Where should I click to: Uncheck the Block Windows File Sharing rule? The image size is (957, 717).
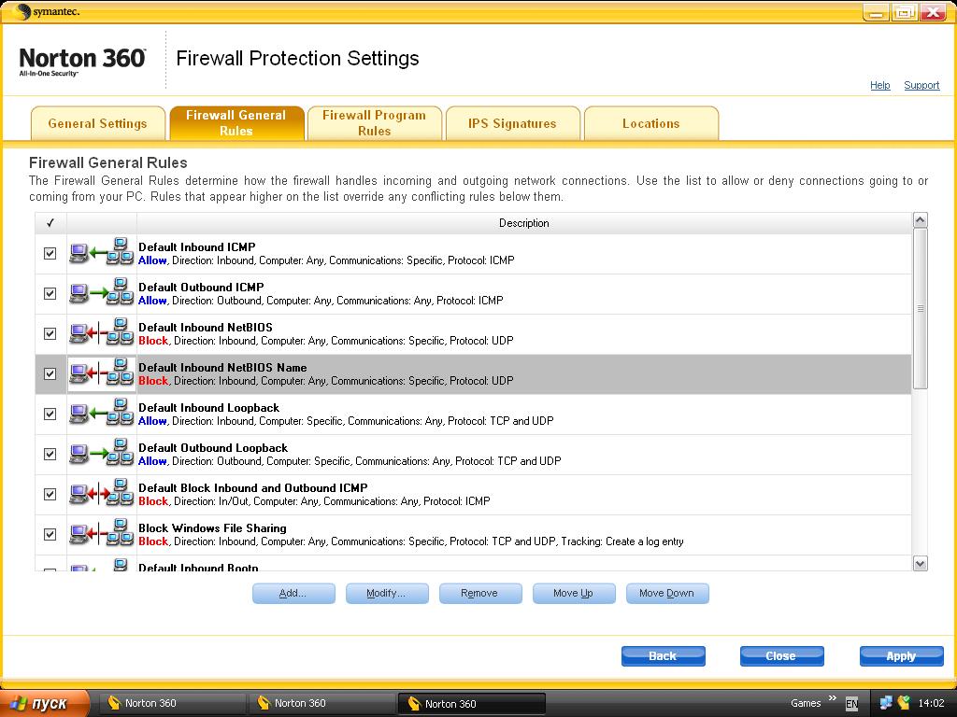[x=50, y=535]
